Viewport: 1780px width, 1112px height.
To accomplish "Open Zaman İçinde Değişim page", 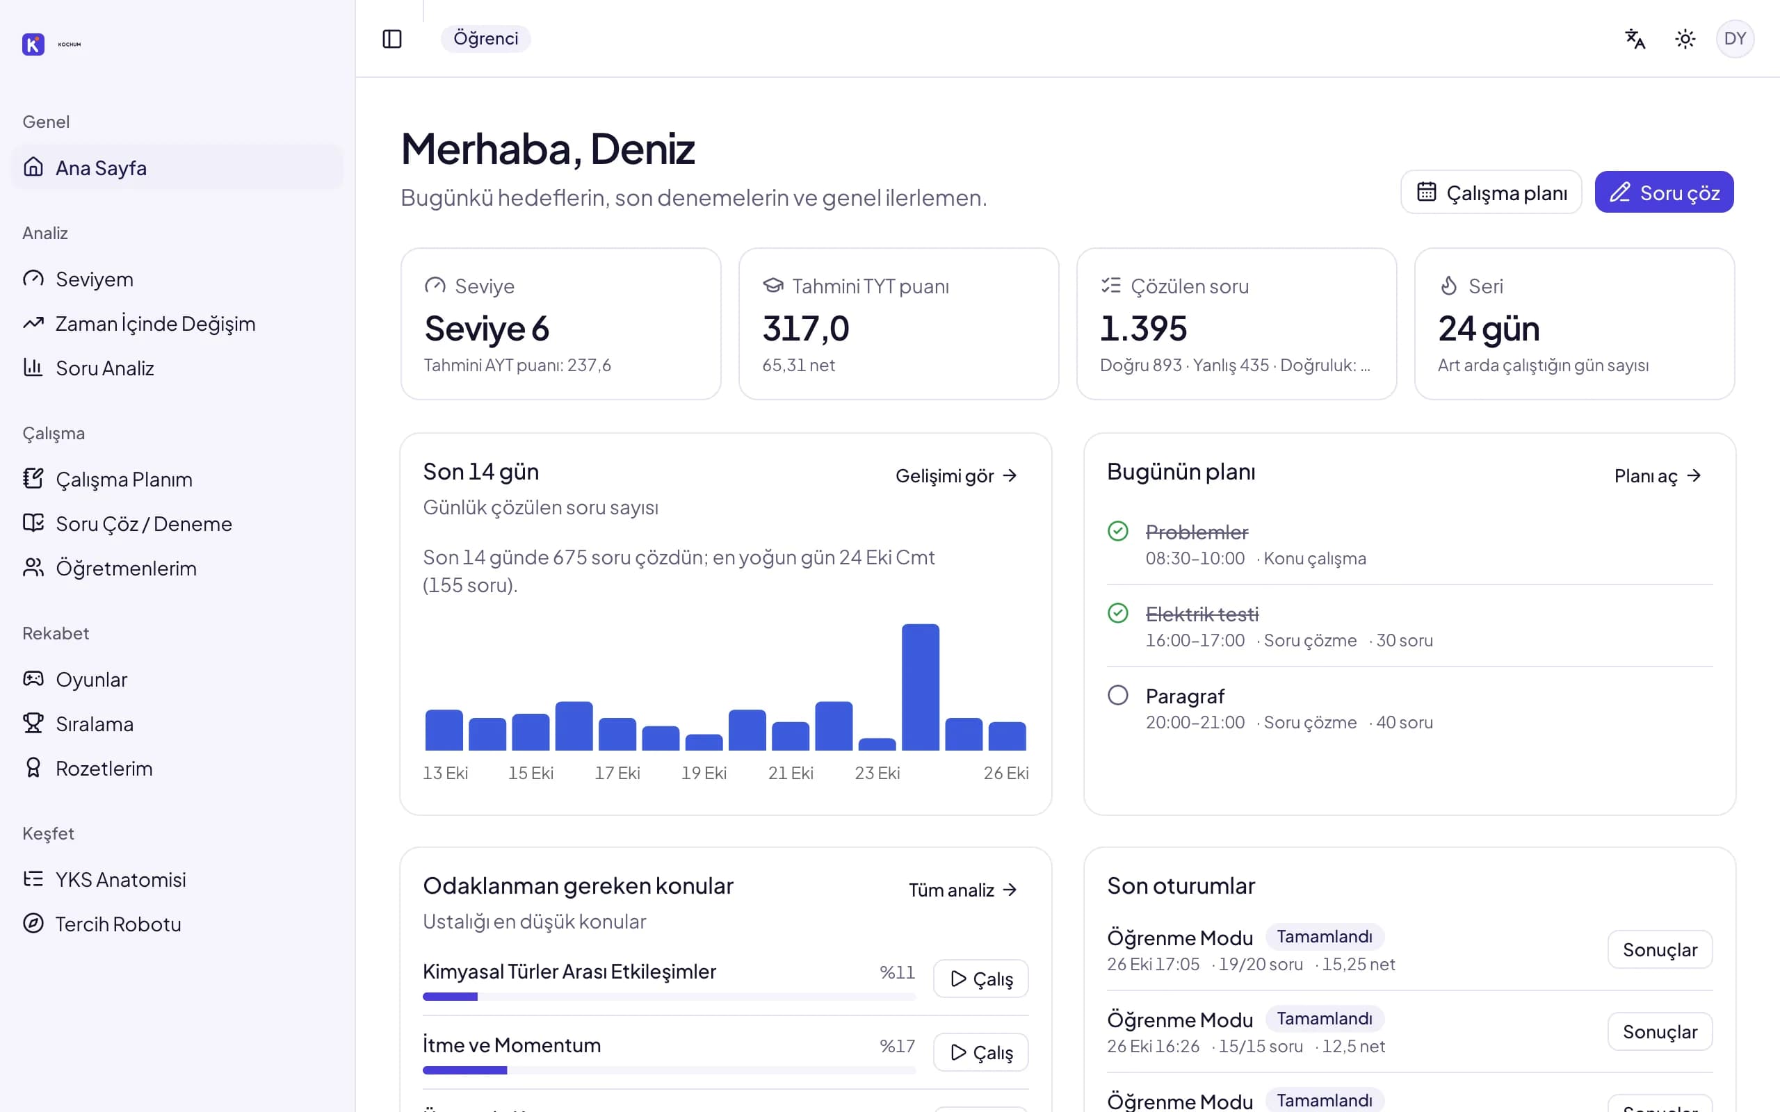I will [177, 324].
